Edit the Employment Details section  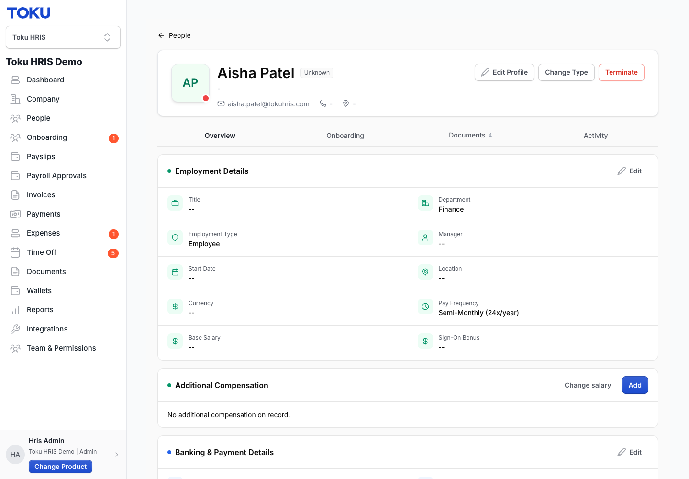click(630, 171)
